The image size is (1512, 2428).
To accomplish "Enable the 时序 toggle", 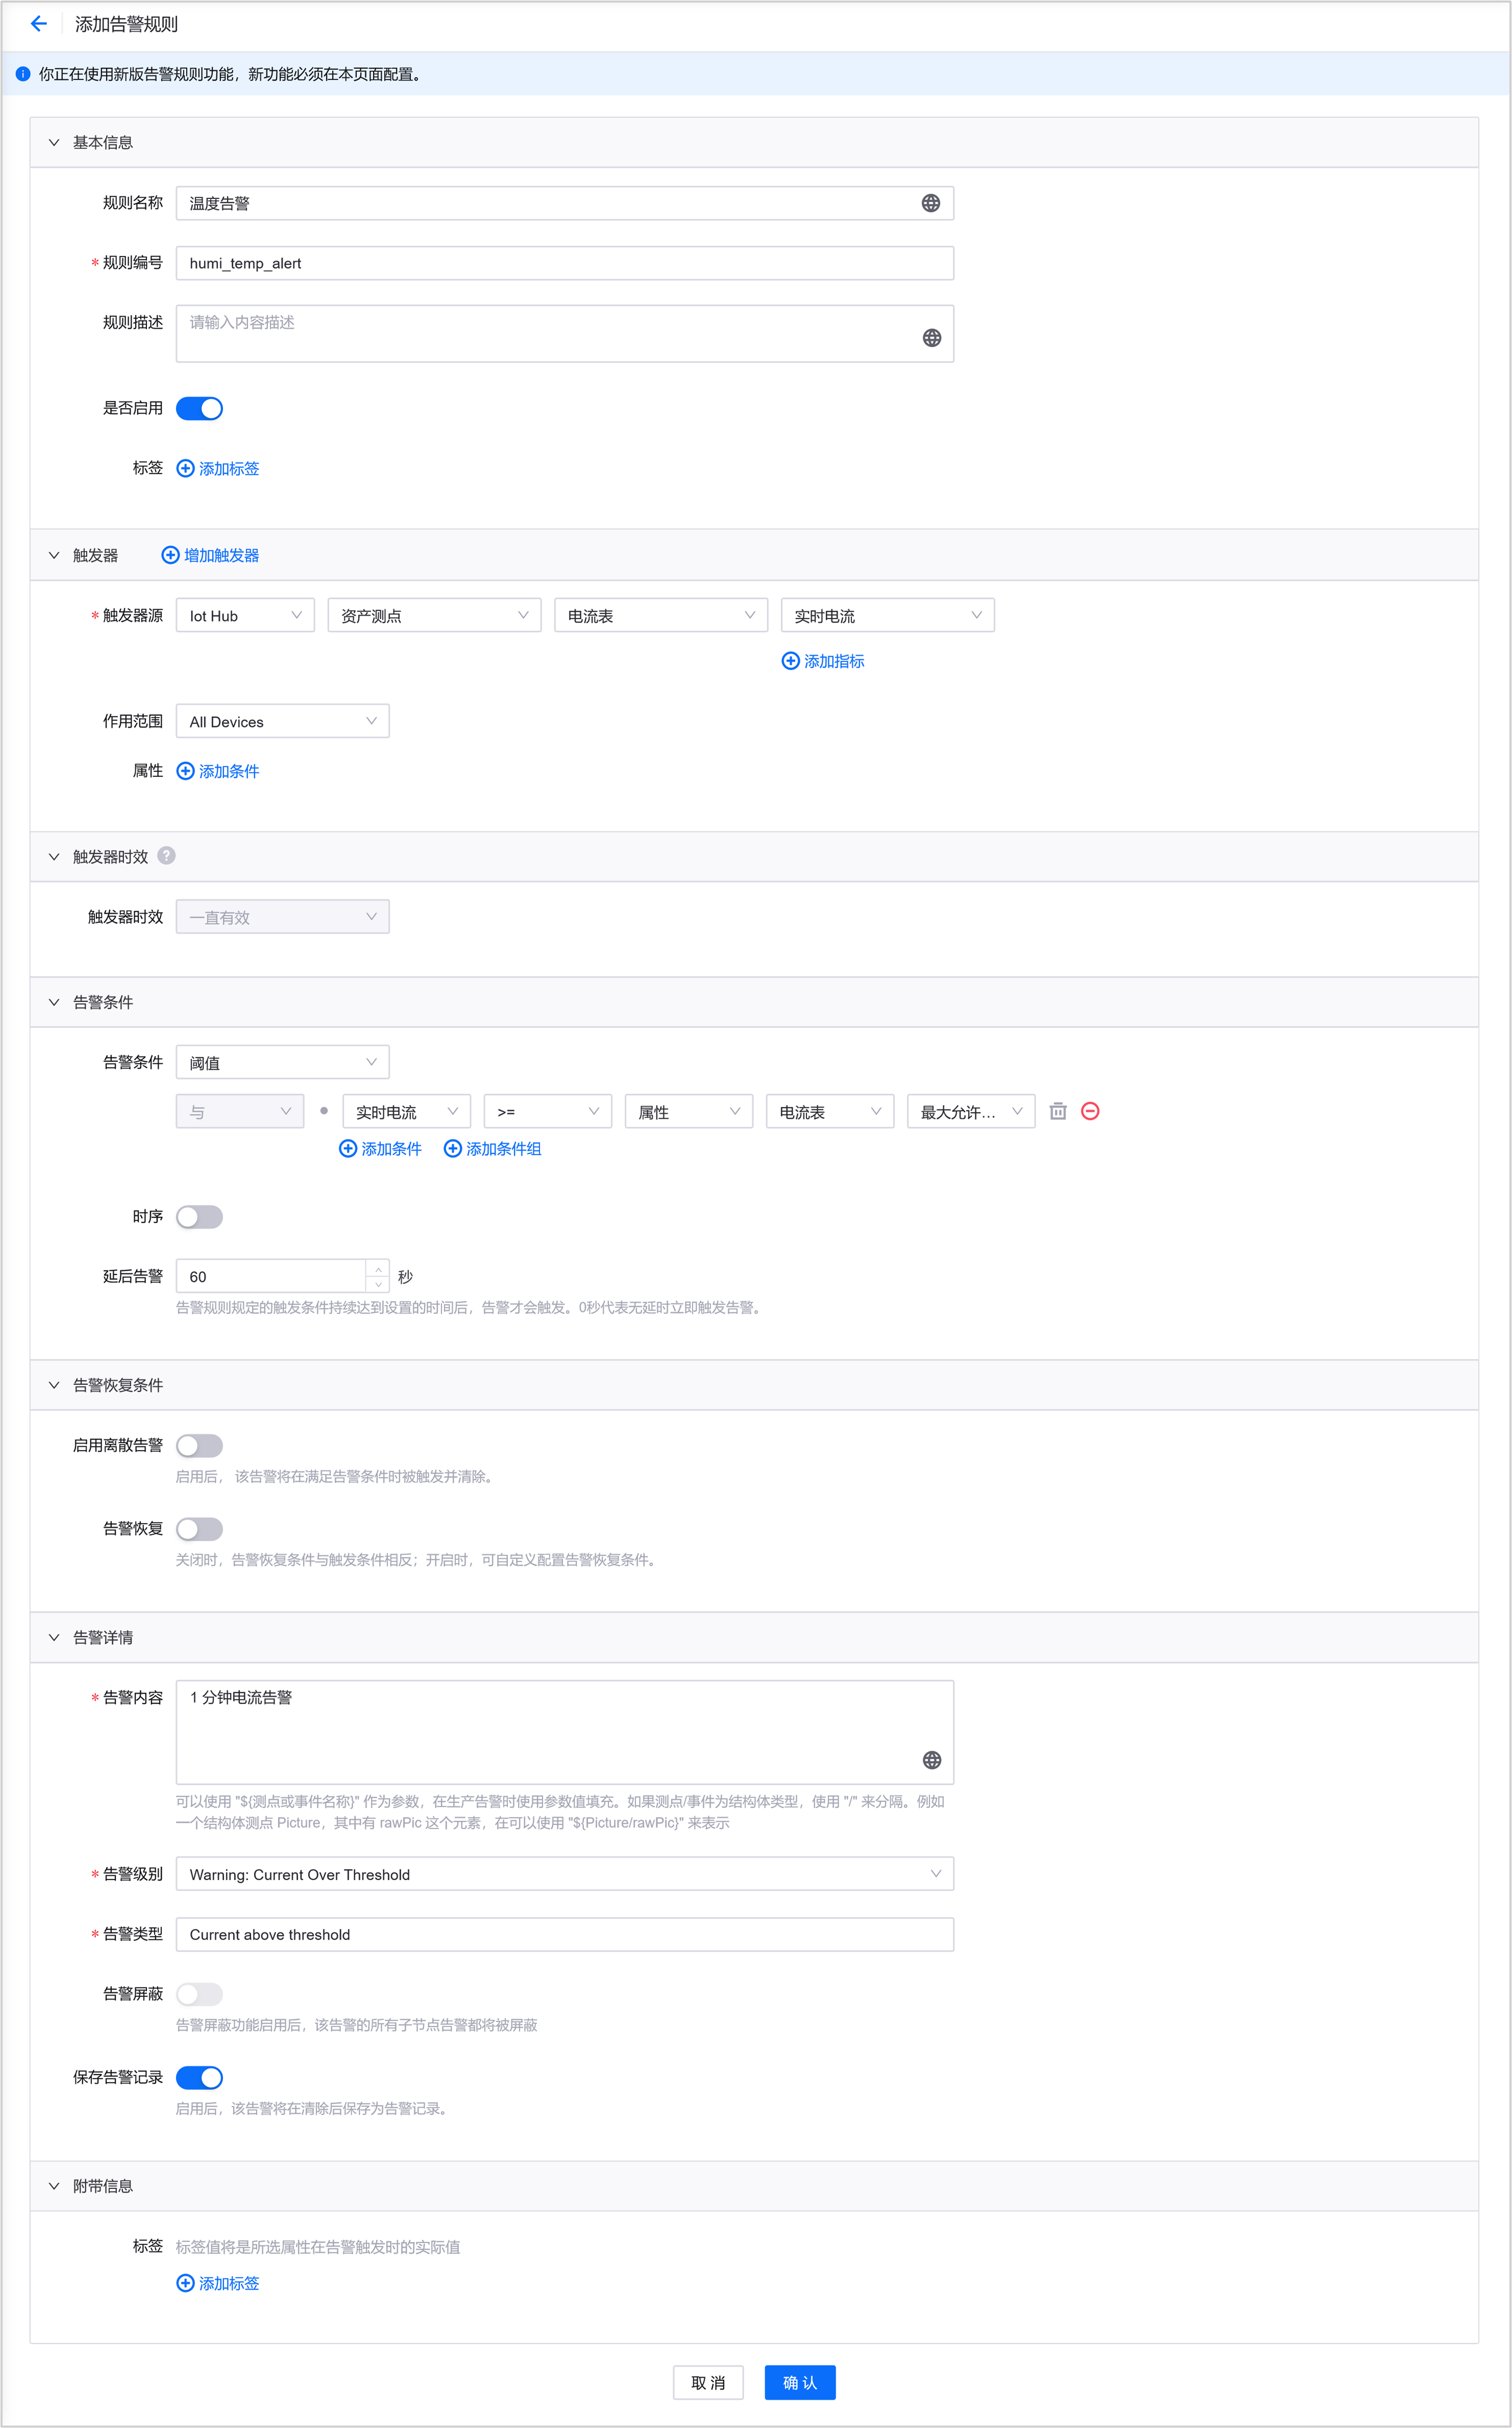I will coord(199,1217).
